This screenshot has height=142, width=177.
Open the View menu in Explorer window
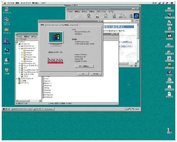34,37
